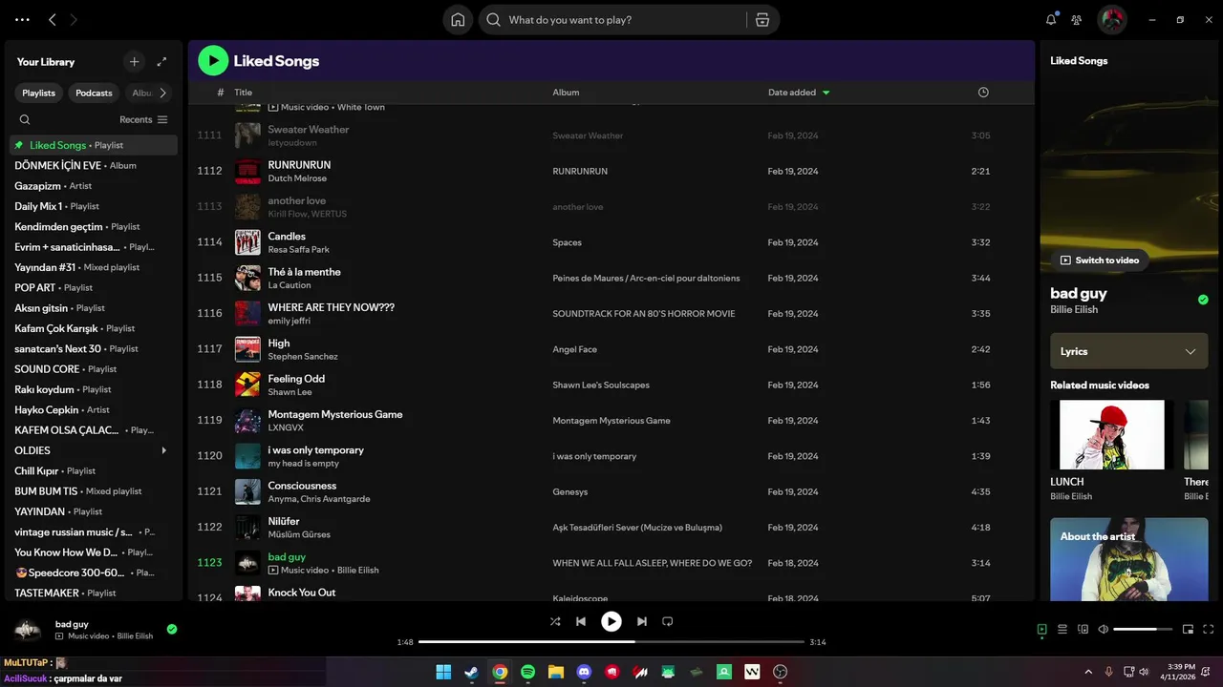
Task: Search in Your Library magnifier
Action: point(25,119)
